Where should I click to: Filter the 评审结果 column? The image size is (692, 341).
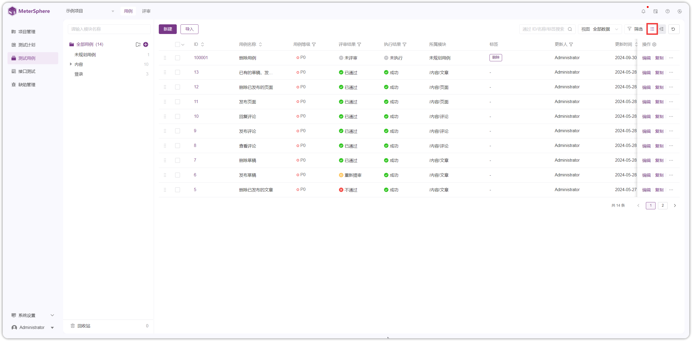click(x=359, y=44)
